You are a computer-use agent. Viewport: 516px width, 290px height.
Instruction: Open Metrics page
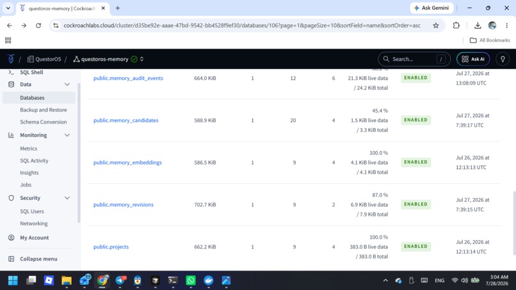coord(29,149)
